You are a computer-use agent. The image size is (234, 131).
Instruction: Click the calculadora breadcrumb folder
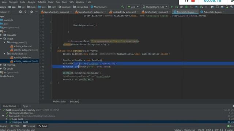click(x=80, y=7)
